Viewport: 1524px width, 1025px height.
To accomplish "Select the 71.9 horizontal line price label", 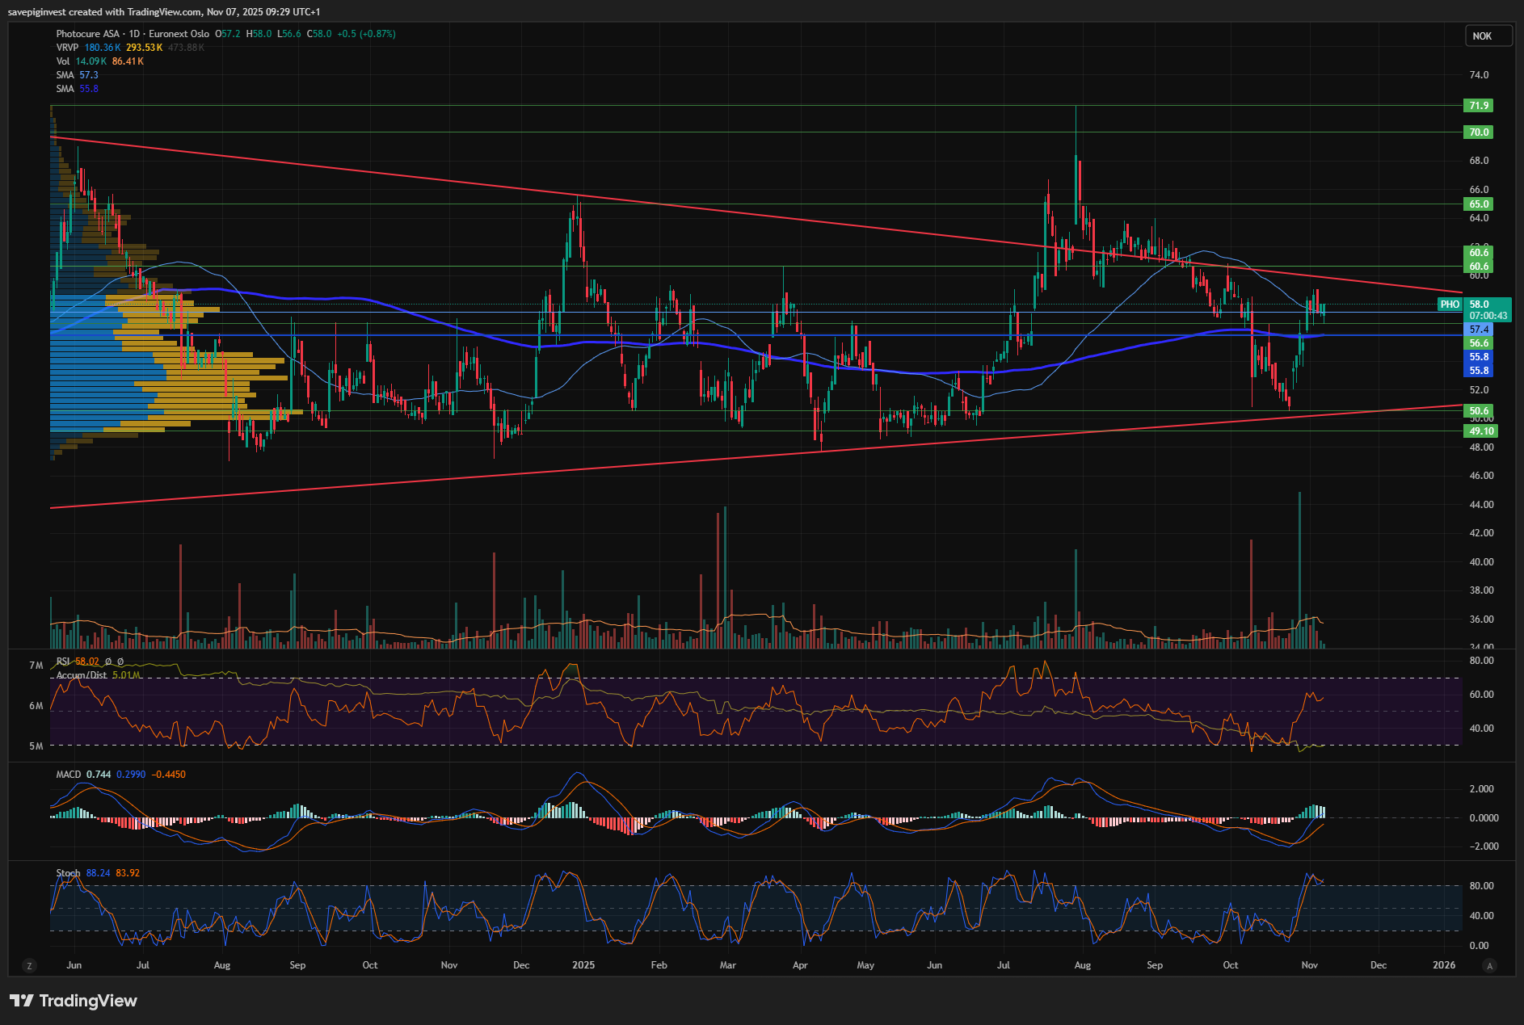I will pos(1479,106).
